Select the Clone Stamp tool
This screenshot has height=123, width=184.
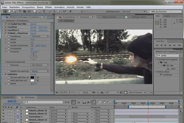coord(54,11)
